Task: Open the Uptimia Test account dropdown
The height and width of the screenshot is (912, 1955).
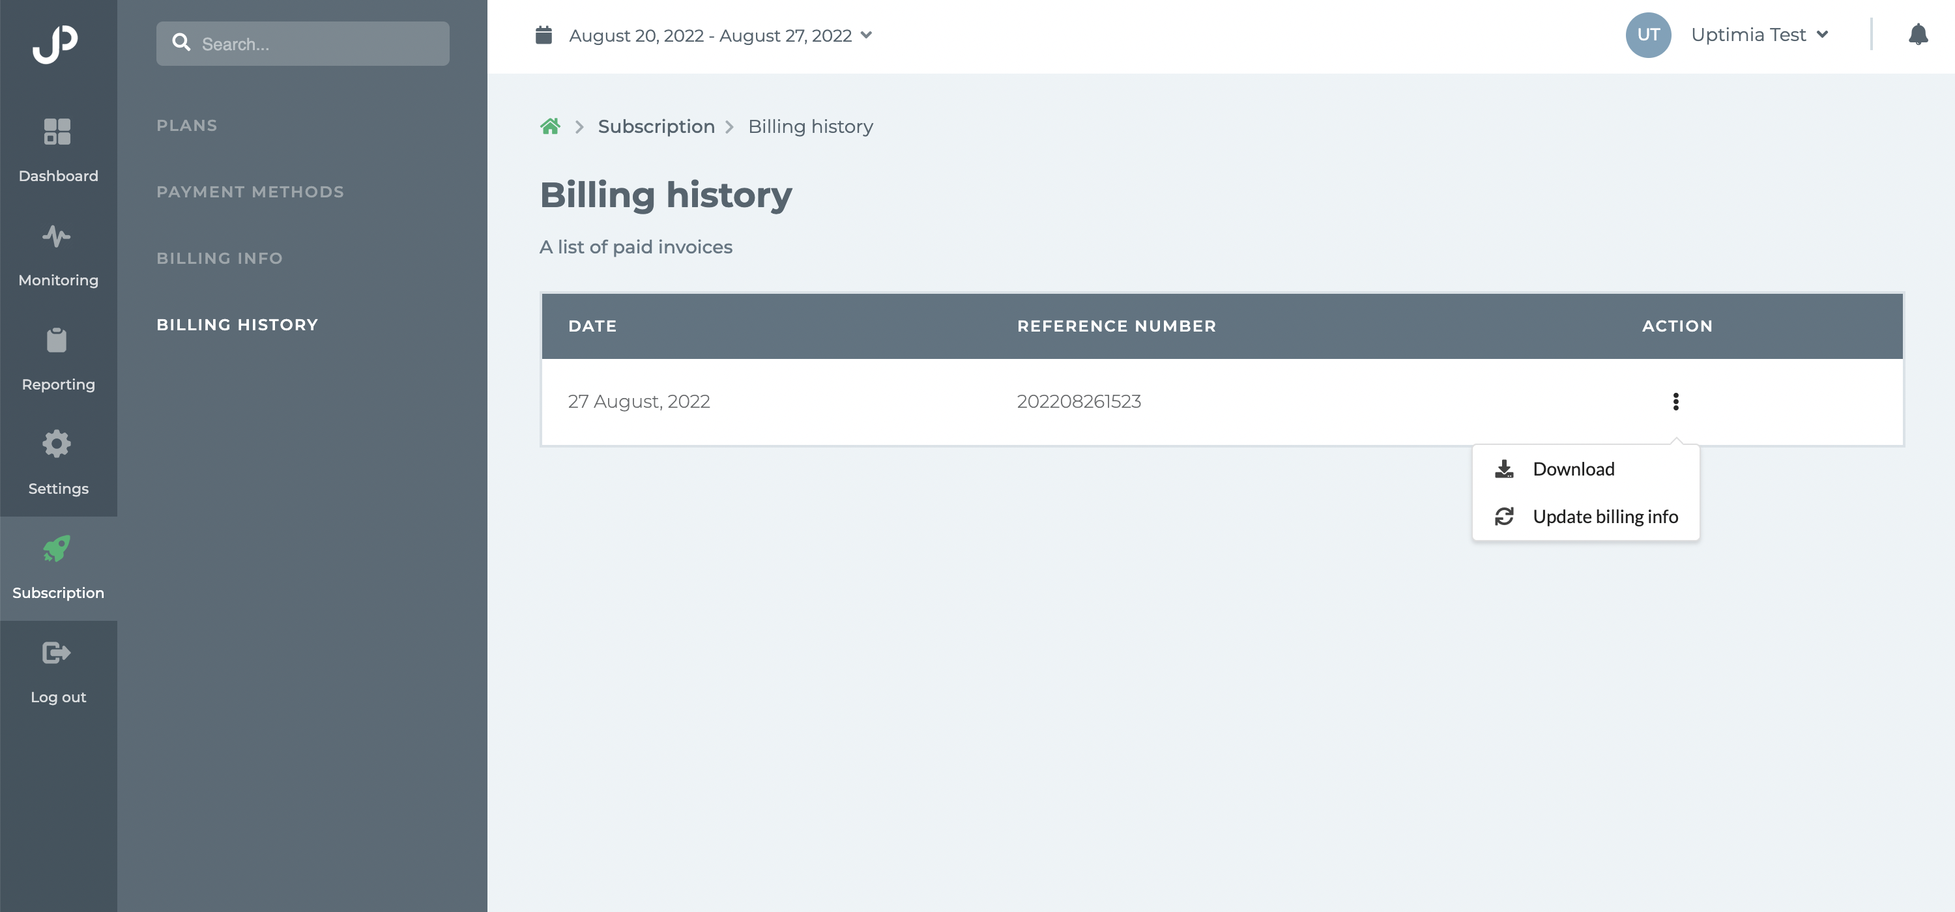Action: (1759, 35)
